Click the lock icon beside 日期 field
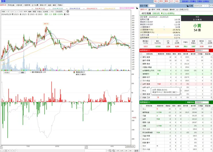Viewport: 213px width, 152px height. 187,6
